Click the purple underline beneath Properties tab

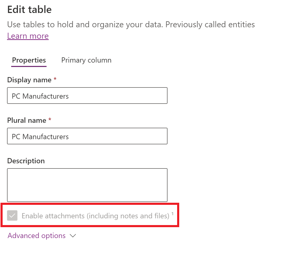click(x=29, y=66)
